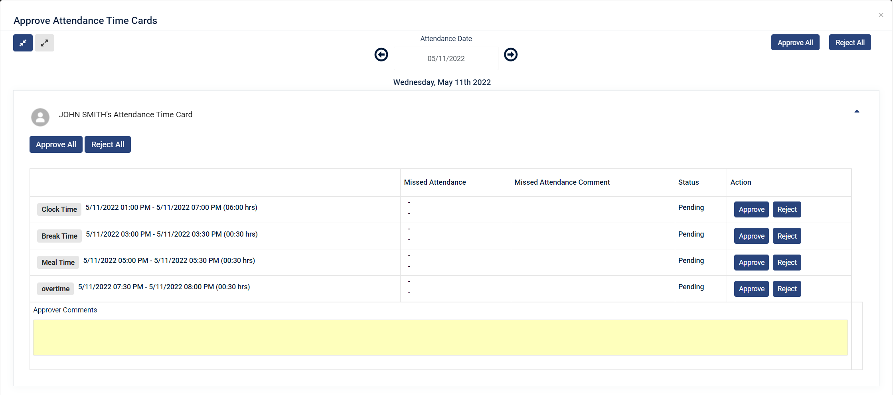
Task: Approve the Clock Time entry
Action: pyautogui.click(x=751, y=209)
